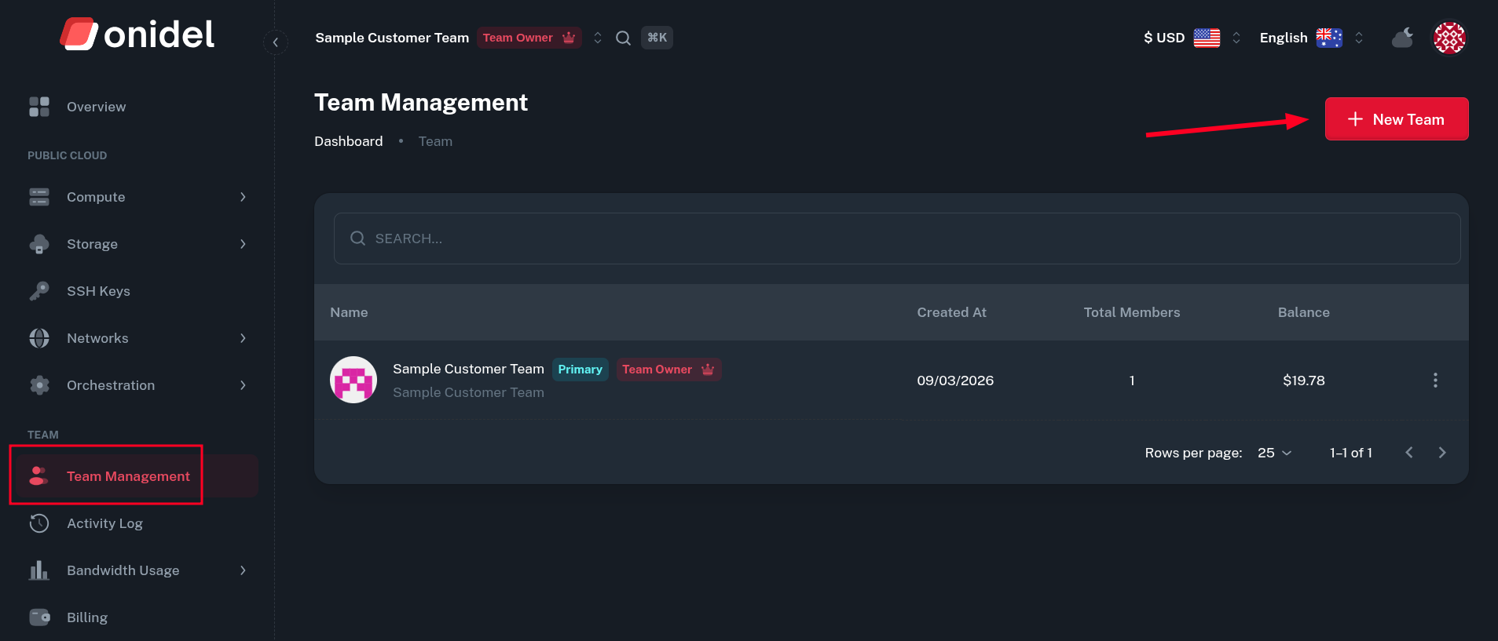Screen dimensions: 1498x641
Task: Open the English language selector
Action: (x=1311, y=38)
